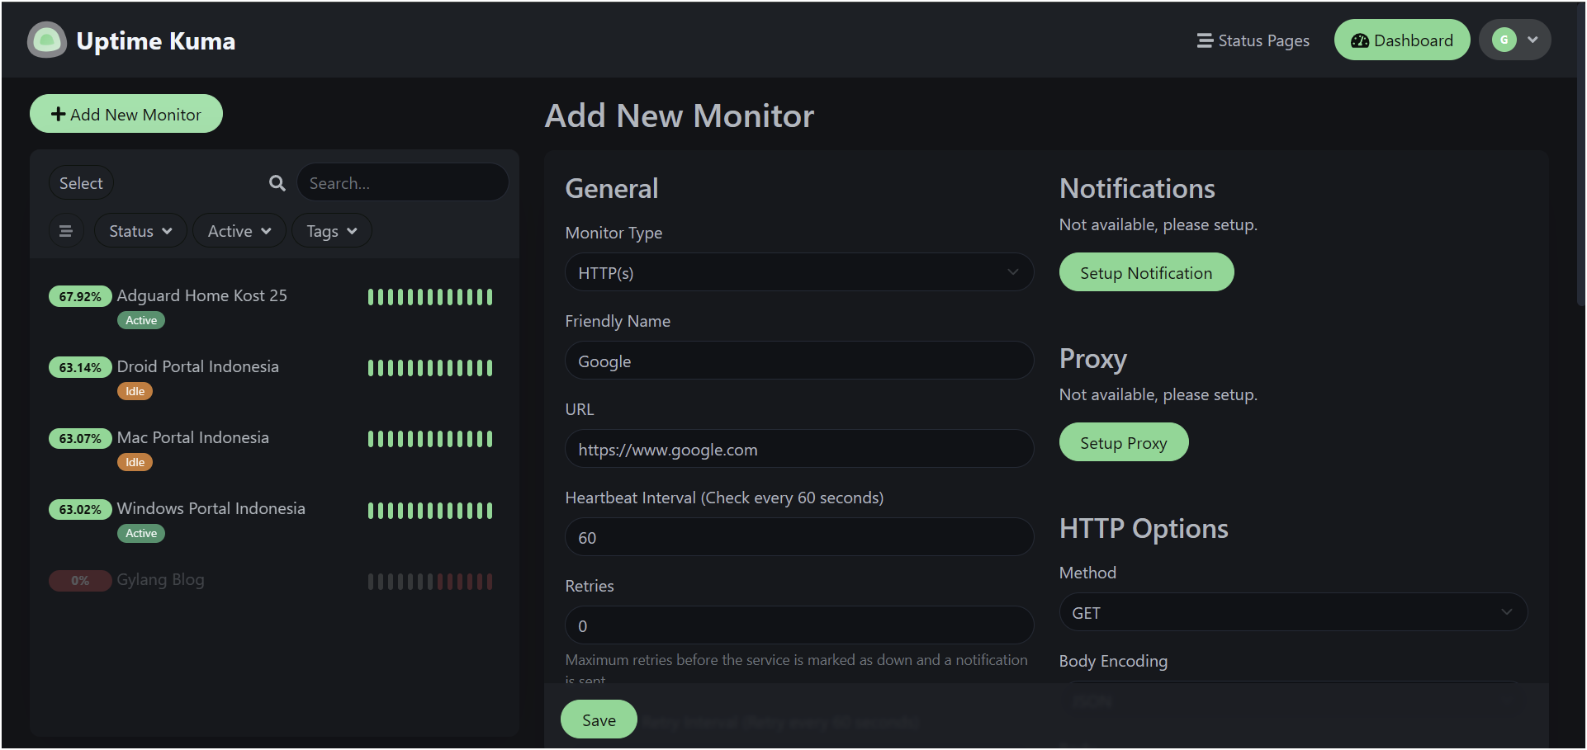The width and height of the screenshot is (1587, 750).
Task: Click Setup Notification button
Action: (1146, 272)
